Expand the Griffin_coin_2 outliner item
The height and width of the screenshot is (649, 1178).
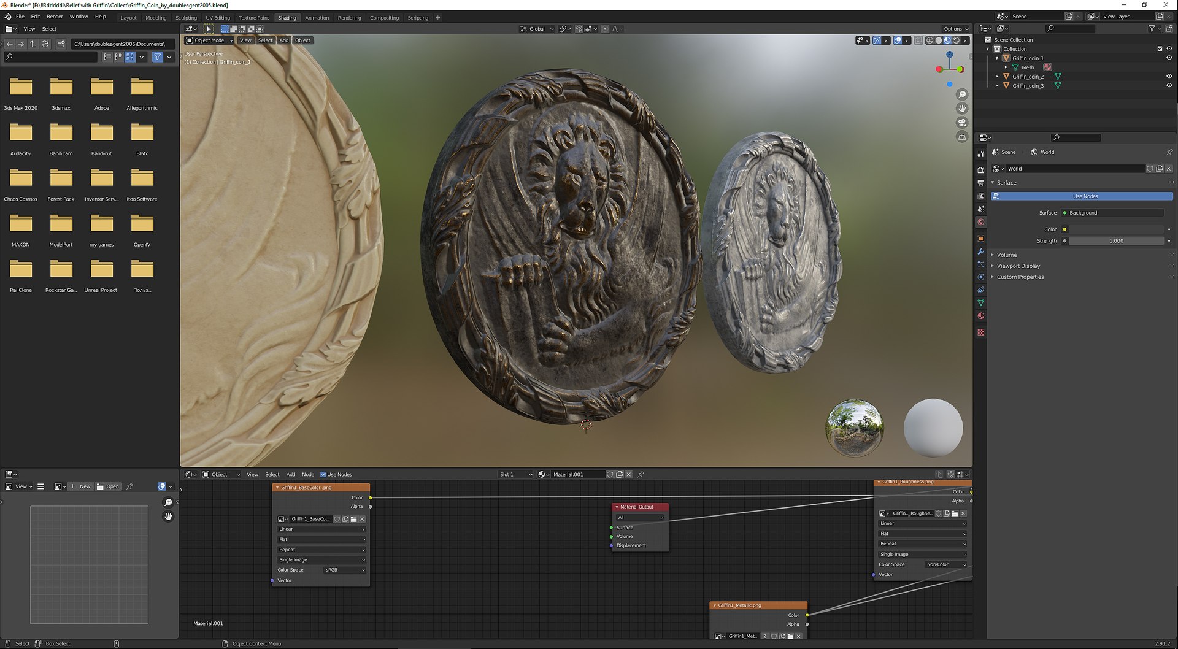[997, 77]
